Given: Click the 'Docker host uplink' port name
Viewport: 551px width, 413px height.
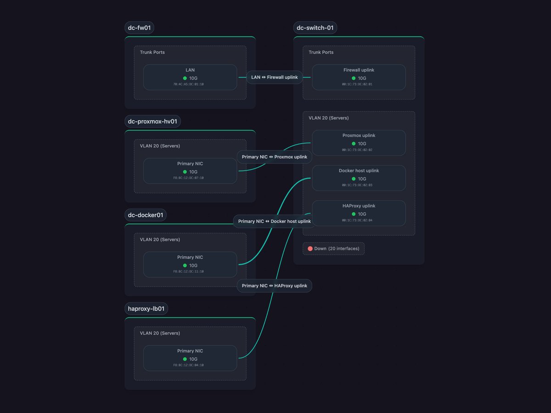Looking at the screenshot, I should coord(359,171).
